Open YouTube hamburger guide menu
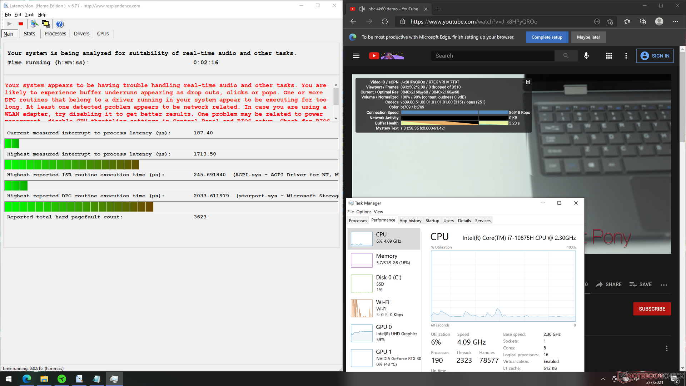Viewport: 686px width, 386px height. coord(356,56)
